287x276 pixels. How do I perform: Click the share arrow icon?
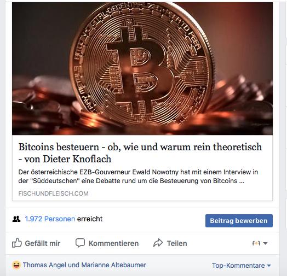(158, 243)
